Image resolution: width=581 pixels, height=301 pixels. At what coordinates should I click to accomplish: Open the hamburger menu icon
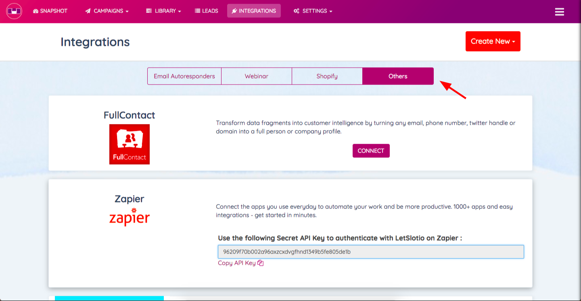point(559,12)
